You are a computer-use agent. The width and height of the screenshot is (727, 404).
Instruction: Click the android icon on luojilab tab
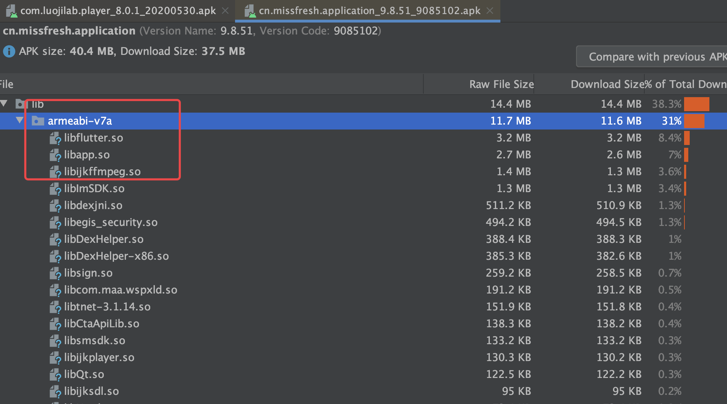[x=12, y=11]
